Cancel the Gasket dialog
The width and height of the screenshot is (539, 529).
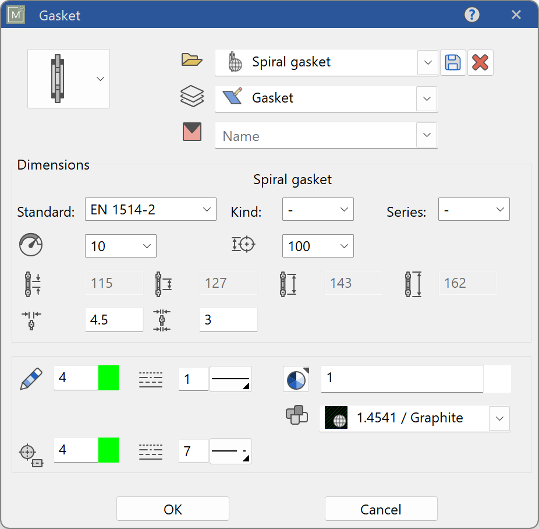(381, 508)
